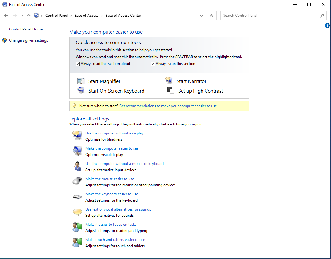Click the icon beside Adjust settings for touch and tablets
This screenshot has height=259, width=331.
click(77, 242)
